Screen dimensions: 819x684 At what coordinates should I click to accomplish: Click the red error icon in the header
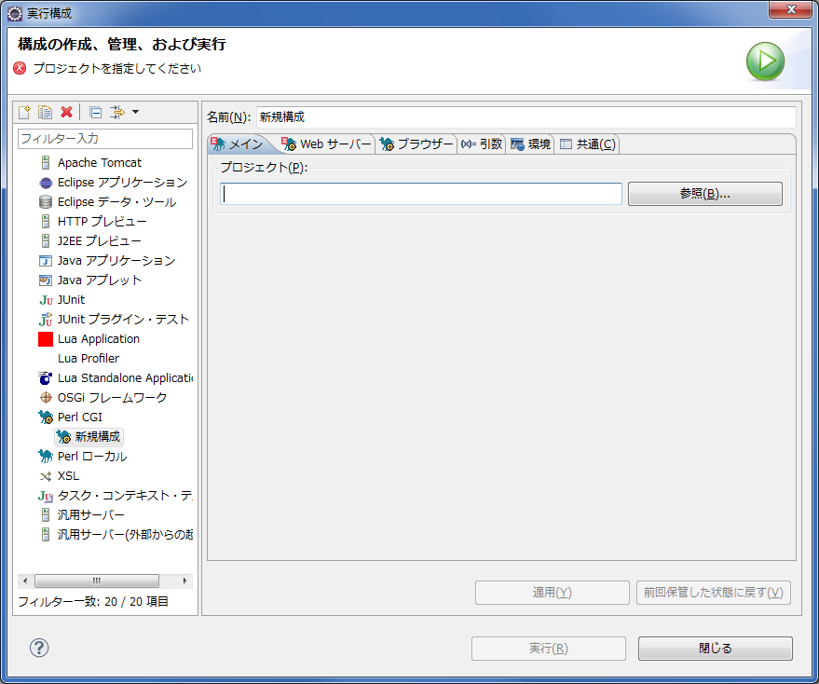(x=20, y=68)
